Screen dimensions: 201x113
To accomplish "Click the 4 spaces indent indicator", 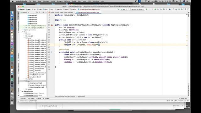I will [x=181, y=101].
